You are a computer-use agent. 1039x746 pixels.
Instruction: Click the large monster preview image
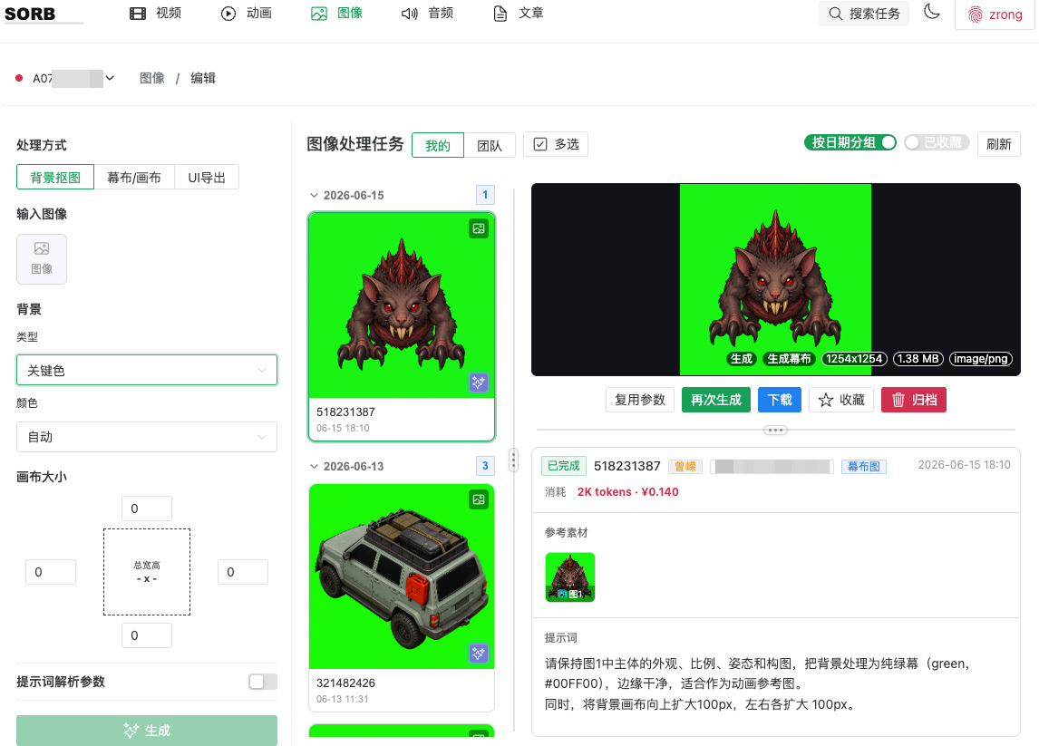click(x=775, y=279)
